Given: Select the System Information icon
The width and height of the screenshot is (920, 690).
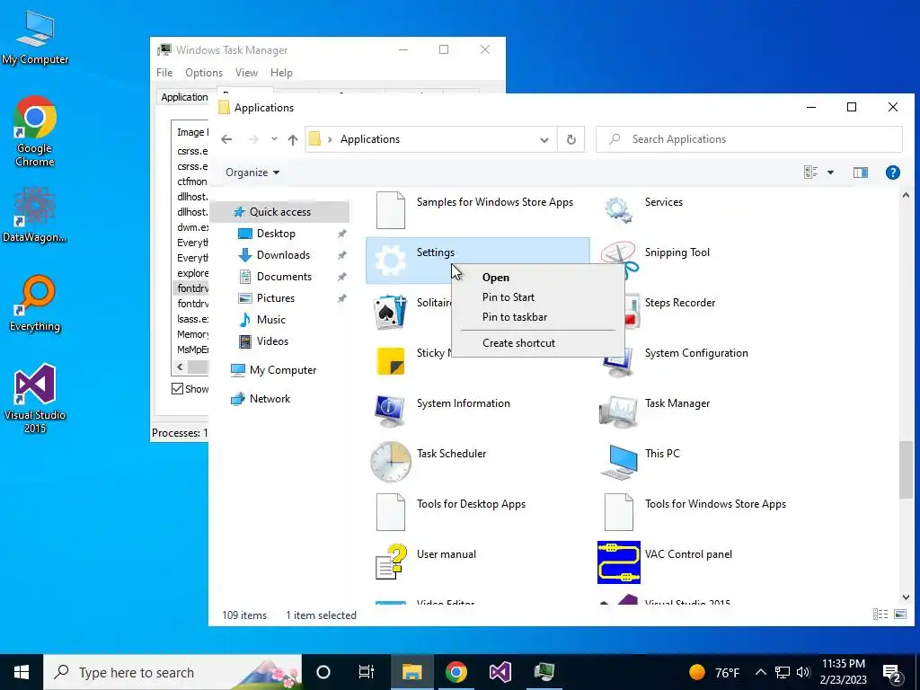Looking at the screenshot, I should coord(390,411).
